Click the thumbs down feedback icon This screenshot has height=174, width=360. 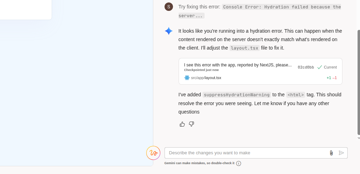192,124
